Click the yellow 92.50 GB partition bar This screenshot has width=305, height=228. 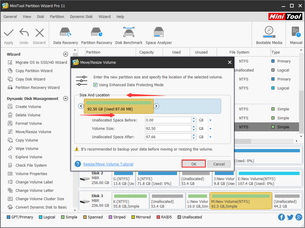[x=119, y=106]
